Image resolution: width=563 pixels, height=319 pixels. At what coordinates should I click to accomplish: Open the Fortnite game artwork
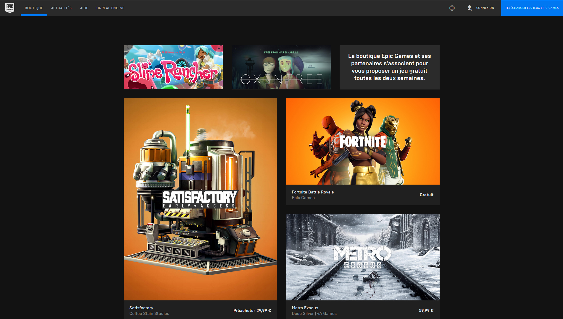click(363, 141)
